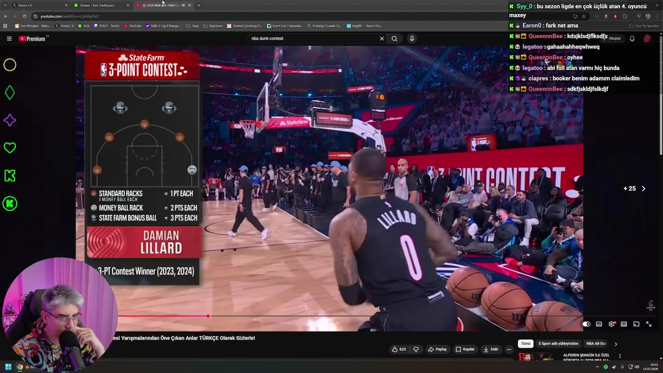Show hidden system tray icons
663x373 pixels.
click(597, 367)
